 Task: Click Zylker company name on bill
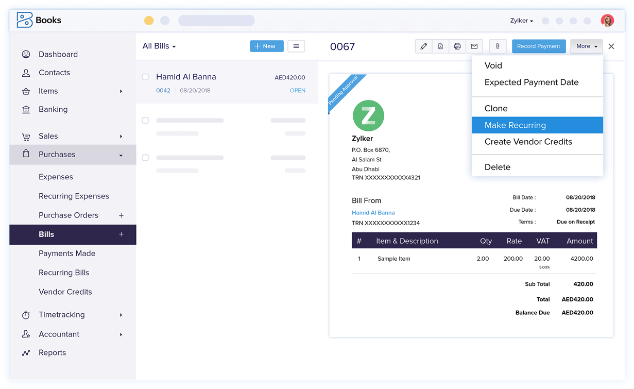pos(363,139)
